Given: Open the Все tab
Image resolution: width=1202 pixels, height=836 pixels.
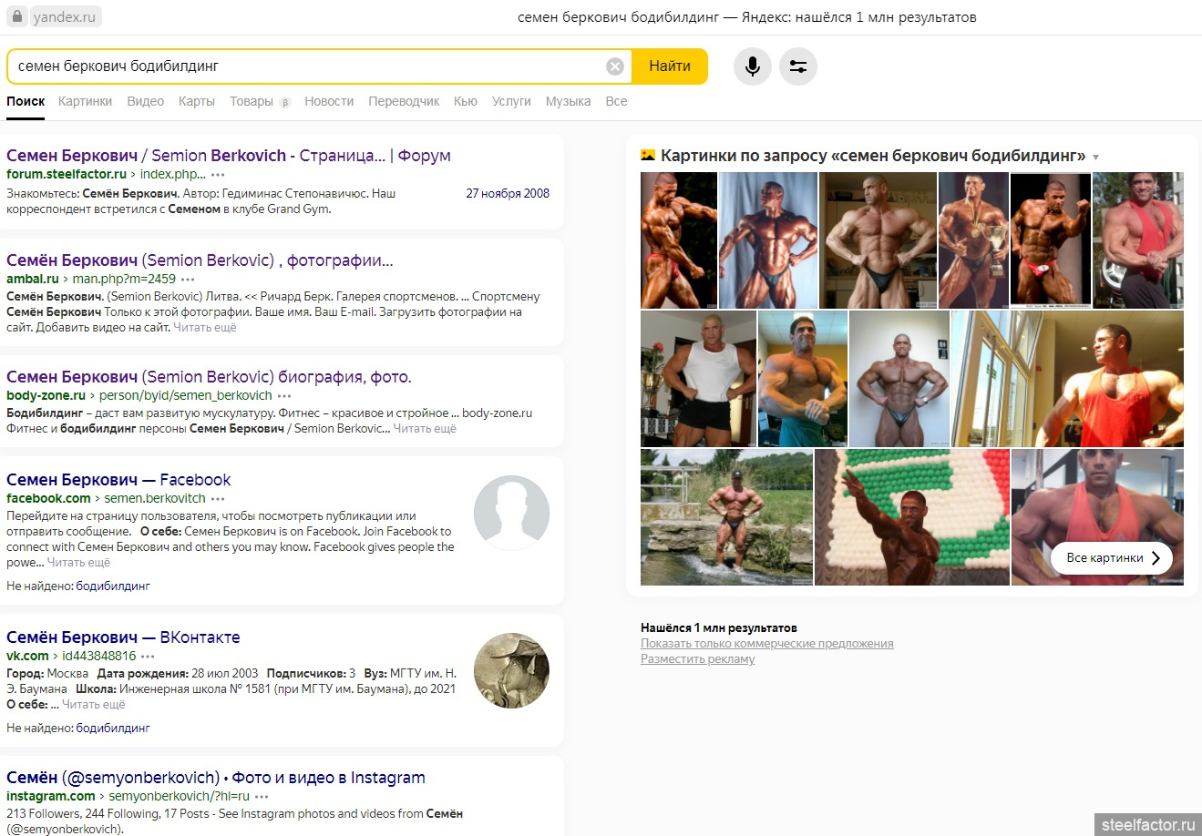Looking at the screenshot, I should pyautogui.click(x=616, y=101).
